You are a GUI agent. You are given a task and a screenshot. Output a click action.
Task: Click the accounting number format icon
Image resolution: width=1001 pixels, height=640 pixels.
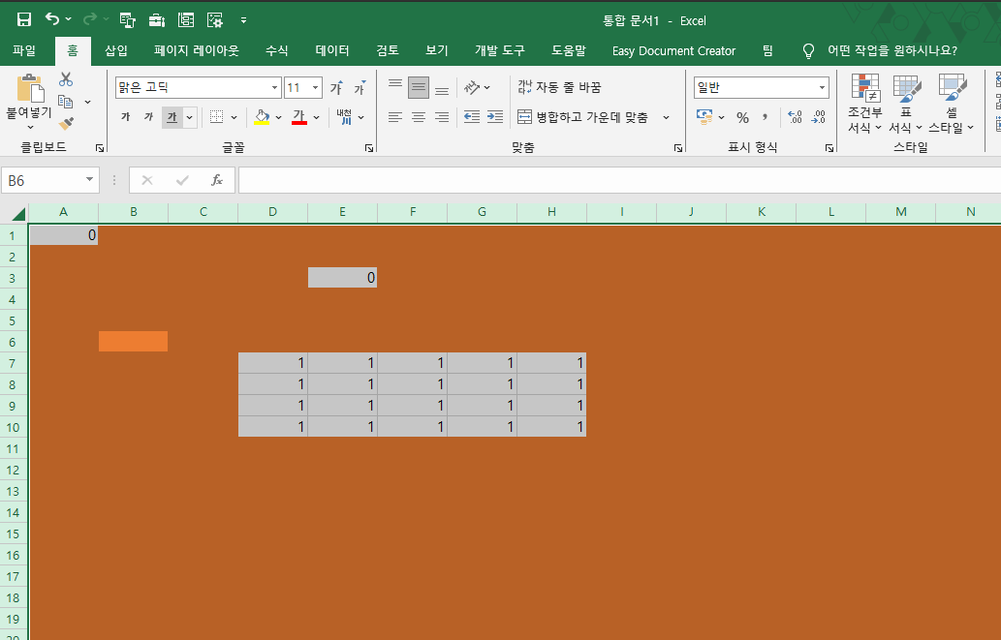(704, 117)
